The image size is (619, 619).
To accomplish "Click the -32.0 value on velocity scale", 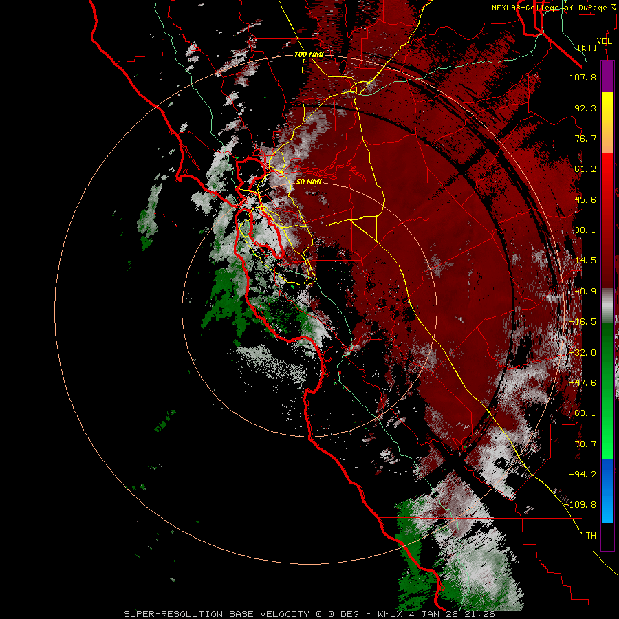I will coord(583,353).
